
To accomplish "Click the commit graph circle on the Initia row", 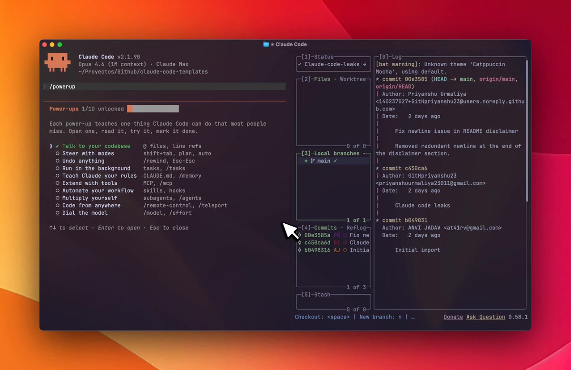I will [x=345, y=250].
